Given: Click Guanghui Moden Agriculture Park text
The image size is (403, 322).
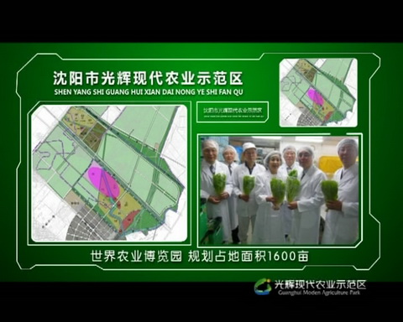Looking at the screenshot, I should click(x=319, y=293).
